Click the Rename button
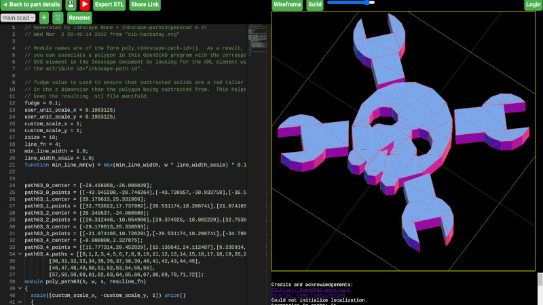Image resolution: width=543 pixels, height=305 pixels. click(x=79, y=18)
